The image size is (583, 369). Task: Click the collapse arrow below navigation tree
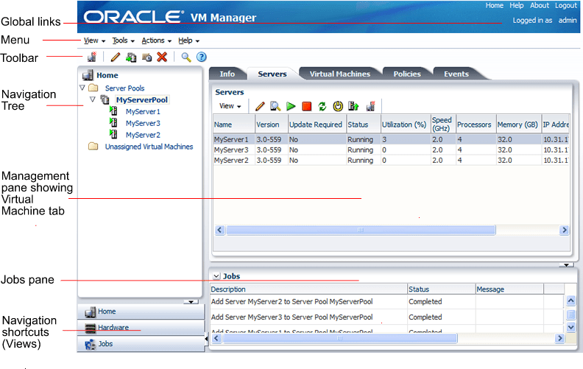(191, 302)
